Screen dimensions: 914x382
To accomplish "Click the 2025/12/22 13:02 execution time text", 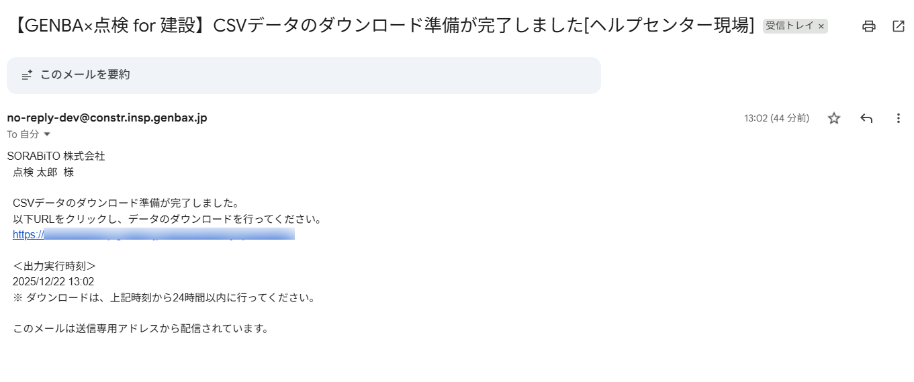I will point(53,281).
